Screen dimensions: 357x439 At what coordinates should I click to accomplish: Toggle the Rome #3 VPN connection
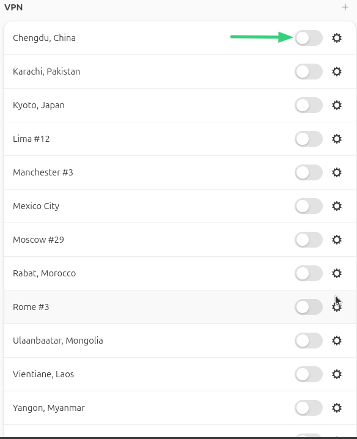coord(309,307)
